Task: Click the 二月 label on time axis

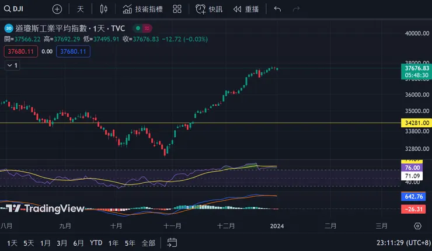Action: click(x=330, y=226)
